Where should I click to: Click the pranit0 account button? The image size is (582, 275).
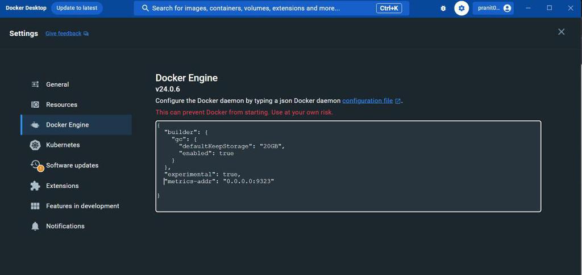coord(493,8)
